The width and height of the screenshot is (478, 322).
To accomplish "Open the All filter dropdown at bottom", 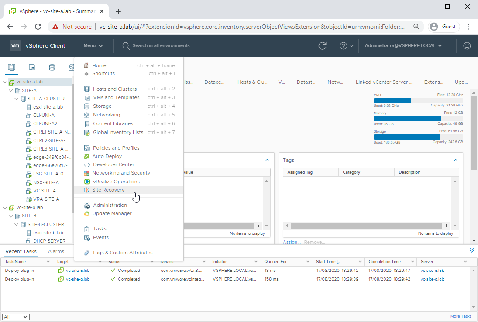I will point(16,317).
